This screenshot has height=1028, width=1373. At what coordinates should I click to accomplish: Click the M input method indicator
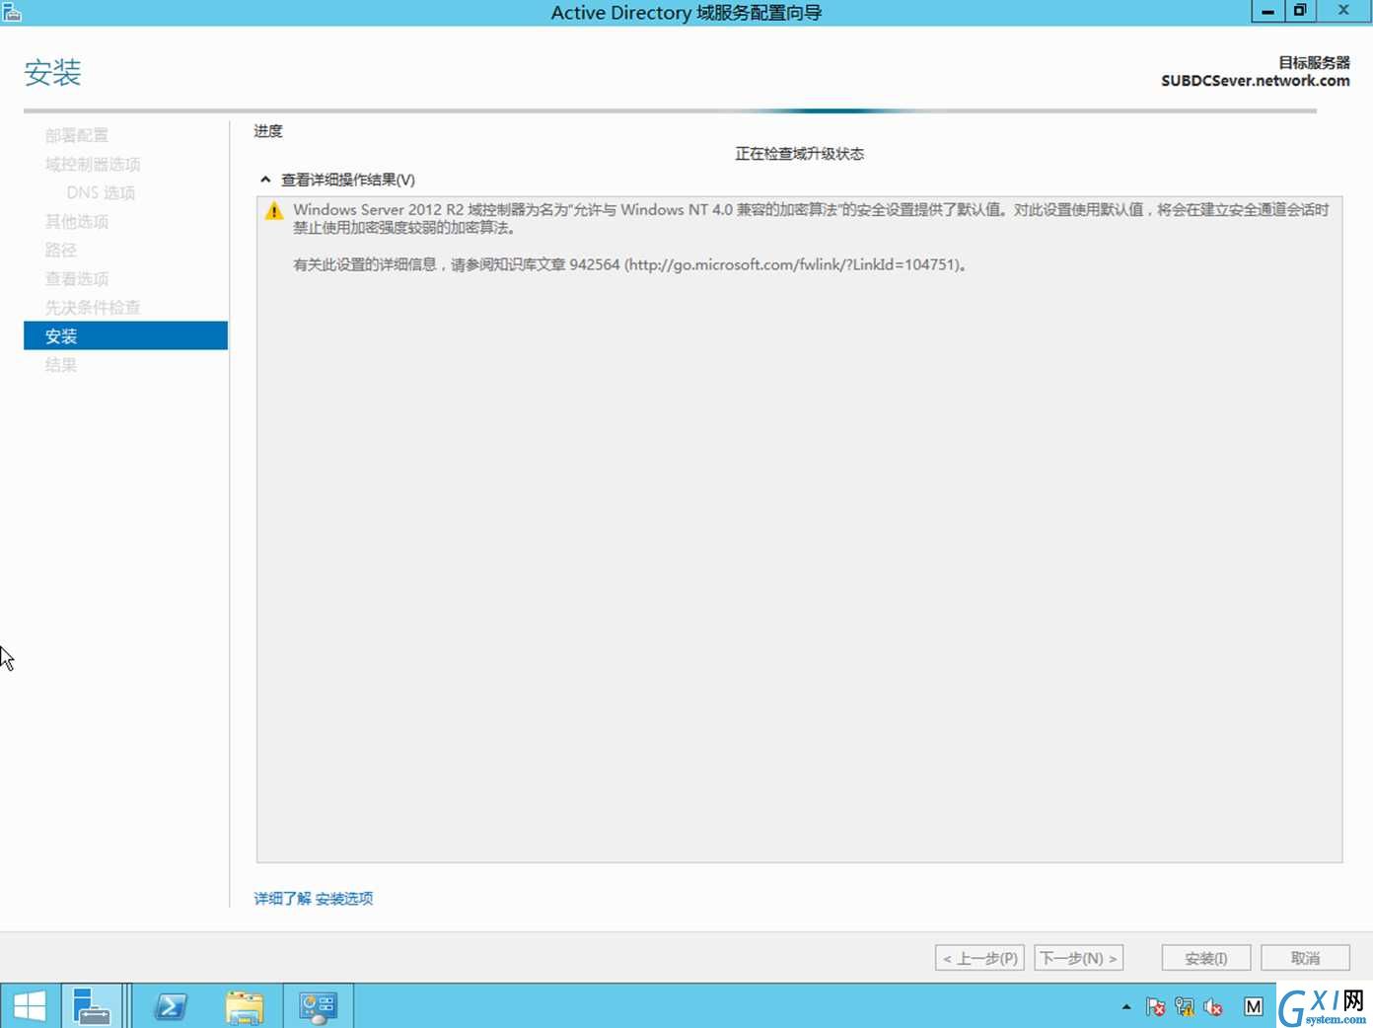tap(1253, 1007)
